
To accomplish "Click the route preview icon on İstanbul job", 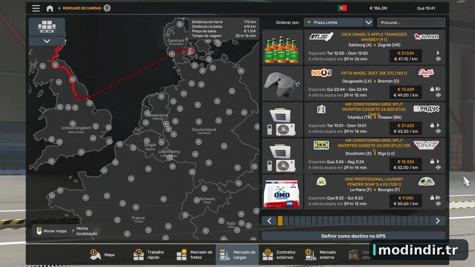I will click(438, 131).
